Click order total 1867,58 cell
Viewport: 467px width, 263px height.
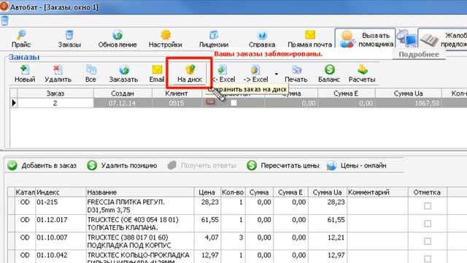pos(408,103)
